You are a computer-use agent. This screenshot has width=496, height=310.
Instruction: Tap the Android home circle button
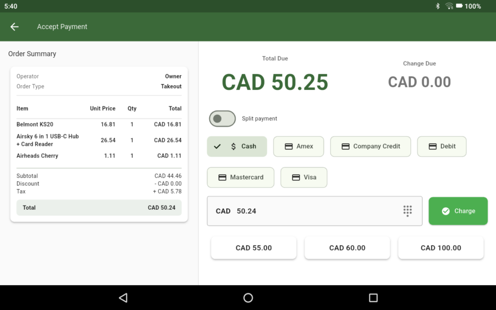click(248, 298)
